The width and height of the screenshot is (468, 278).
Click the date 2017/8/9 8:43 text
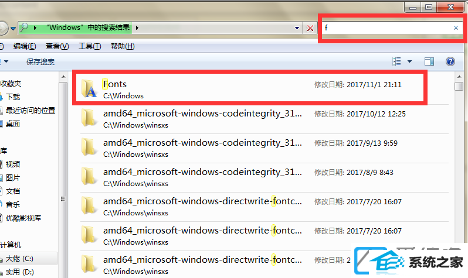(370, 173)
